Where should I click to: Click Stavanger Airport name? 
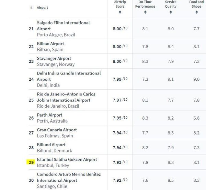coord(54,59)
